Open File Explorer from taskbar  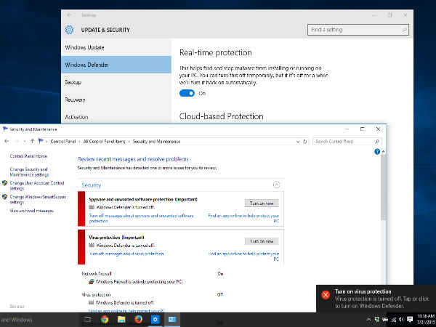[121, 320]
